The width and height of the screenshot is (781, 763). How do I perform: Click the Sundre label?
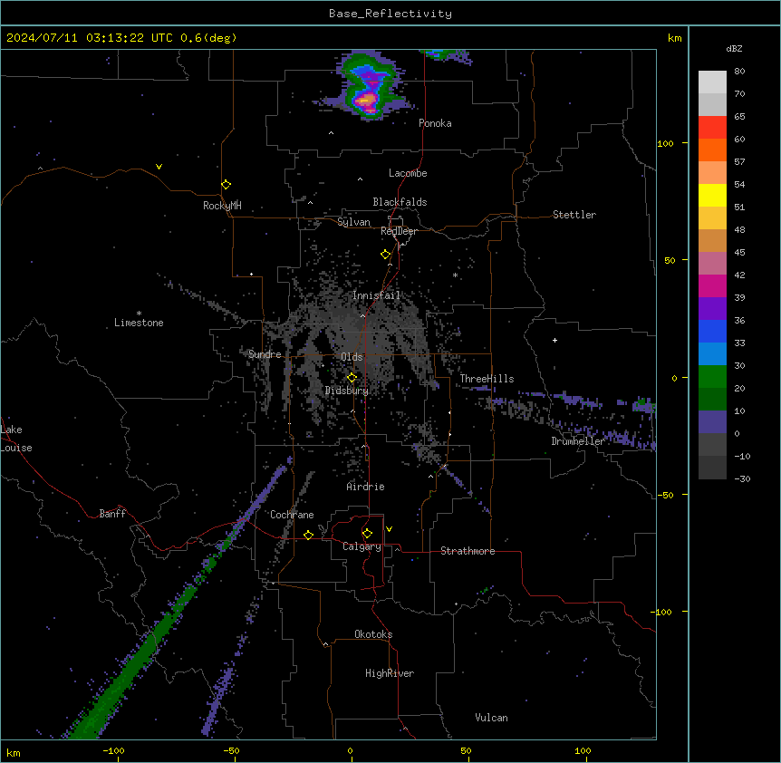click(x=265, y=354)
